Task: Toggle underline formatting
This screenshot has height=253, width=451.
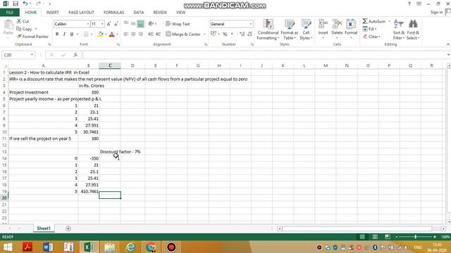Action: click(x=72, y=34)
